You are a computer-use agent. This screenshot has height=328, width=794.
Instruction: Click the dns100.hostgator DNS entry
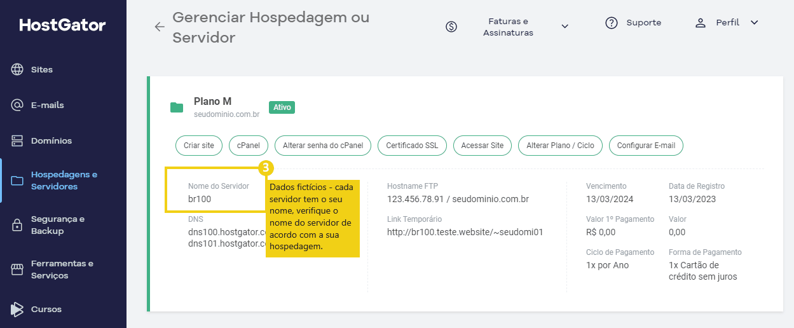[227, 231]
